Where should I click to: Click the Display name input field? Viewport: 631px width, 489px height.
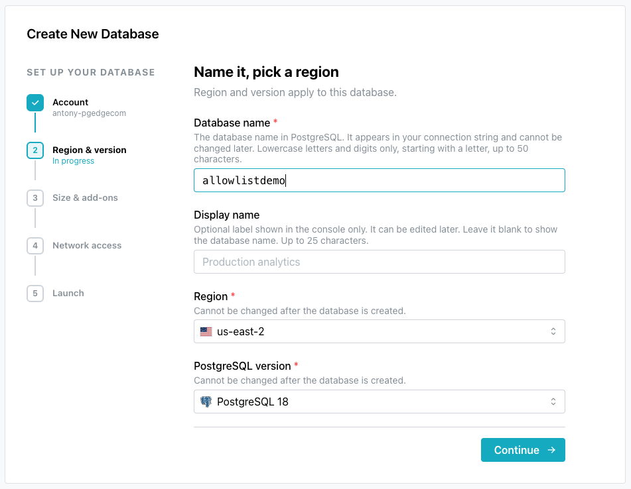(x=379, y=262)
